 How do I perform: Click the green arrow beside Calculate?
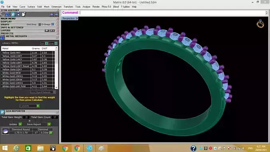tap(38, 106)
